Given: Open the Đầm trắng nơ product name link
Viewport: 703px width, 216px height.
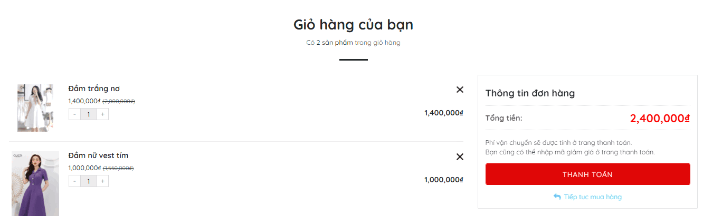Looking at the screenshot, I should coord(94,89).
